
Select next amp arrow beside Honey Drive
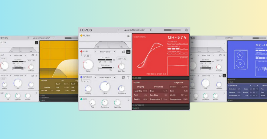(114, 52)
